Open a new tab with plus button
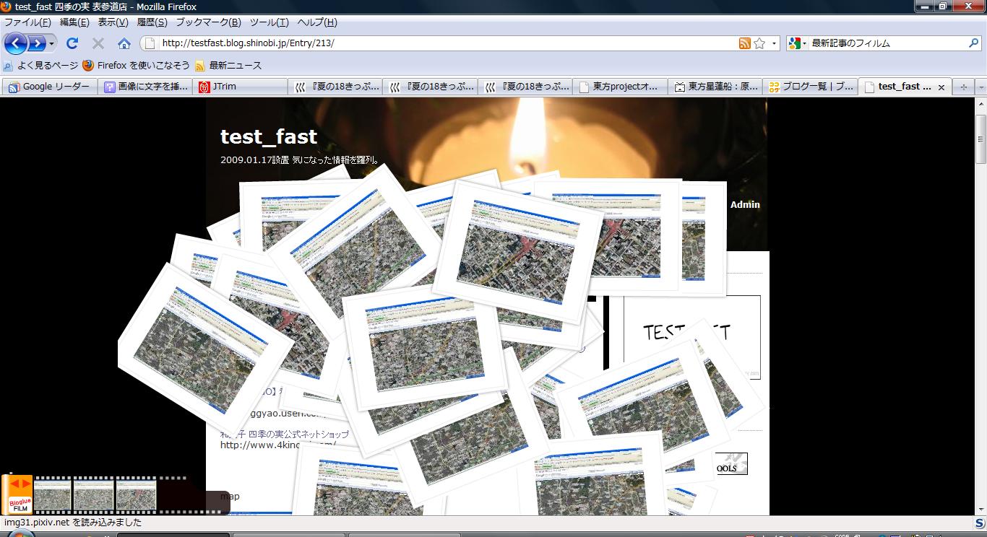 [x=962, y=87]
